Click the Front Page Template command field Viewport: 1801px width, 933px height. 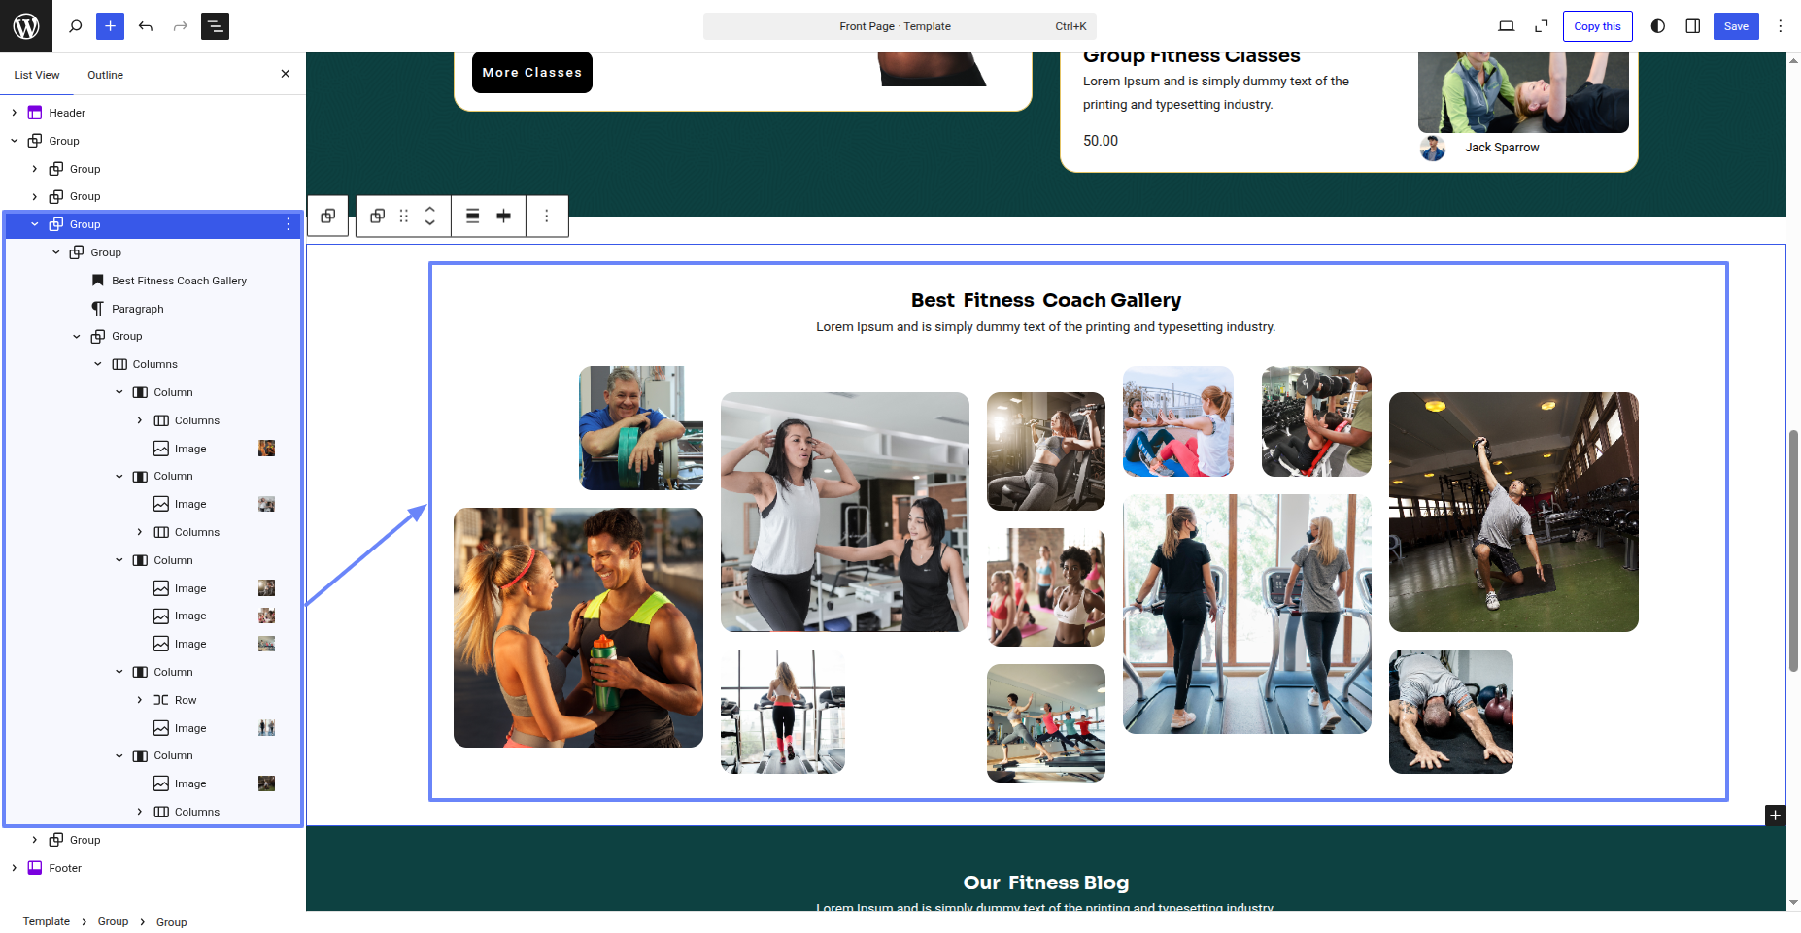coord(899,26)
